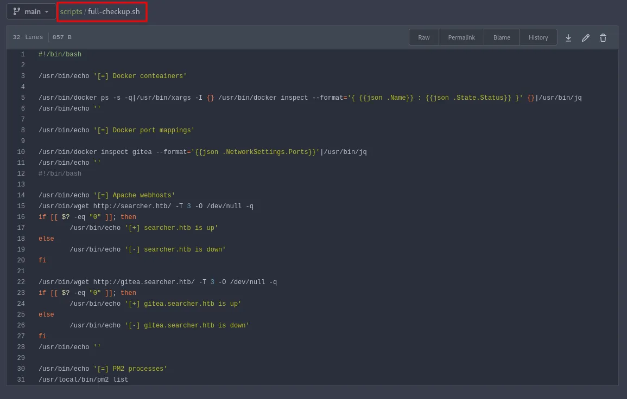Image resolution: width=627 pixels, height=399 pixels.
Task: Click line number 22 with the wget command
Action: pyautogui.click(x=21, y=282)
